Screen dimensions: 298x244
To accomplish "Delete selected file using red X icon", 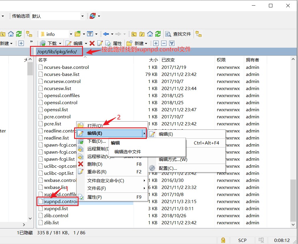I will [92, 43].
